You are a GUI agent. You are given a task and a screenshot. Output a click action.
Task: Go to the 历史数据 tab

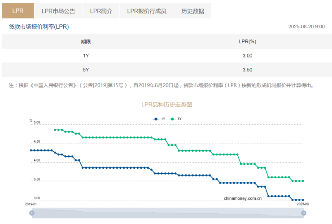click(x=192, y=11)
